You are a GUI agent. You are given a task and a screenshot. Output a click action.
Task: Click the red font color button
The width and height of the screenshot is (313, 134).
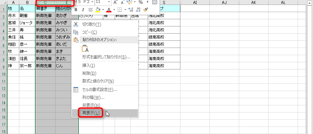[x=109, y=10]
